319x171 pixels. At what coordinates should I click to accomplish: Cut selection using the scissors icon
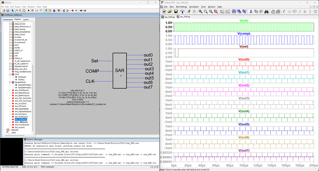[x=251, y=12]
